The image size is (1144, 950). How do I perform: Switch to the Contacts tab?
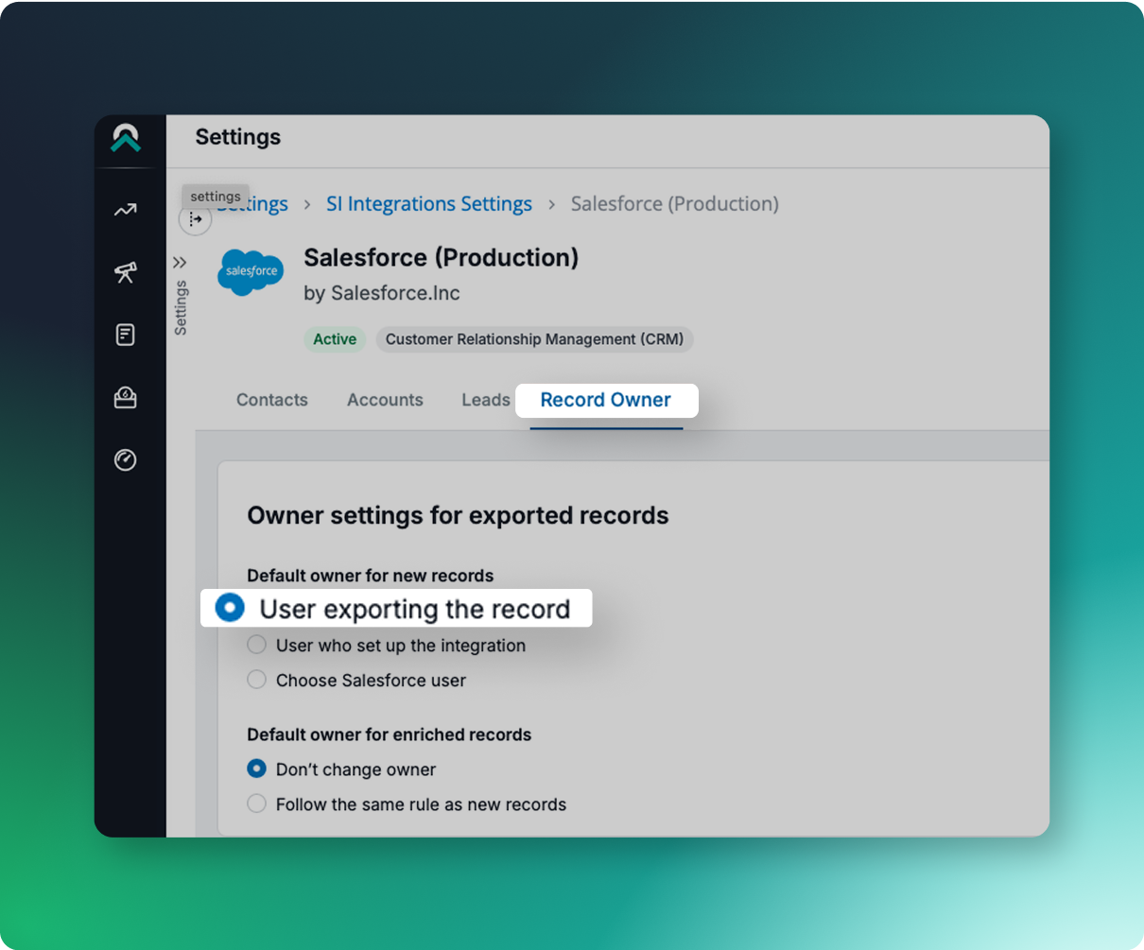272,400
